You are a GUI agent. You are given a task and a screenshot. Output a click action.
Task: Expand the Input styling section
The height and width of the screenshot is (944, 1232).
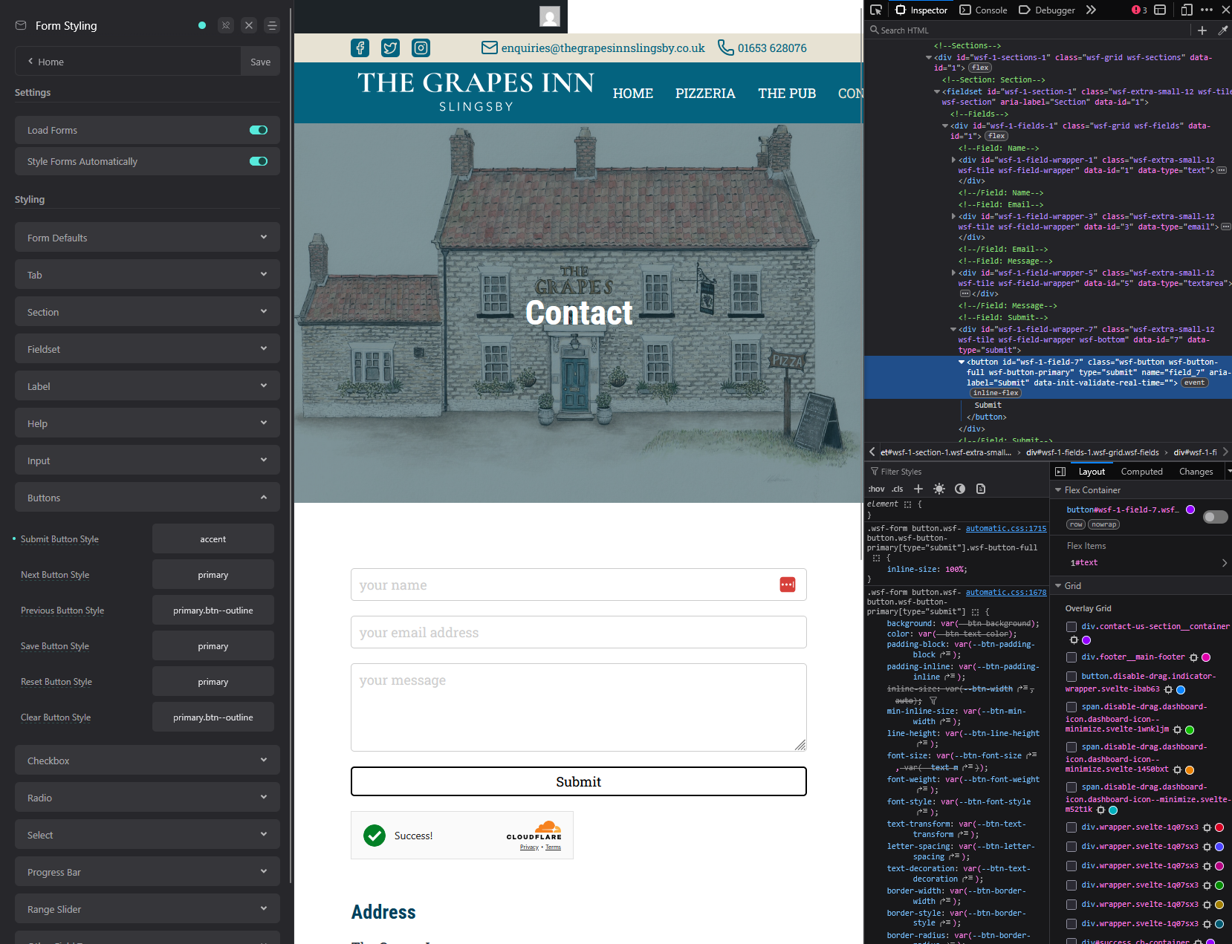pyautogui.click(x=147, y=460)
